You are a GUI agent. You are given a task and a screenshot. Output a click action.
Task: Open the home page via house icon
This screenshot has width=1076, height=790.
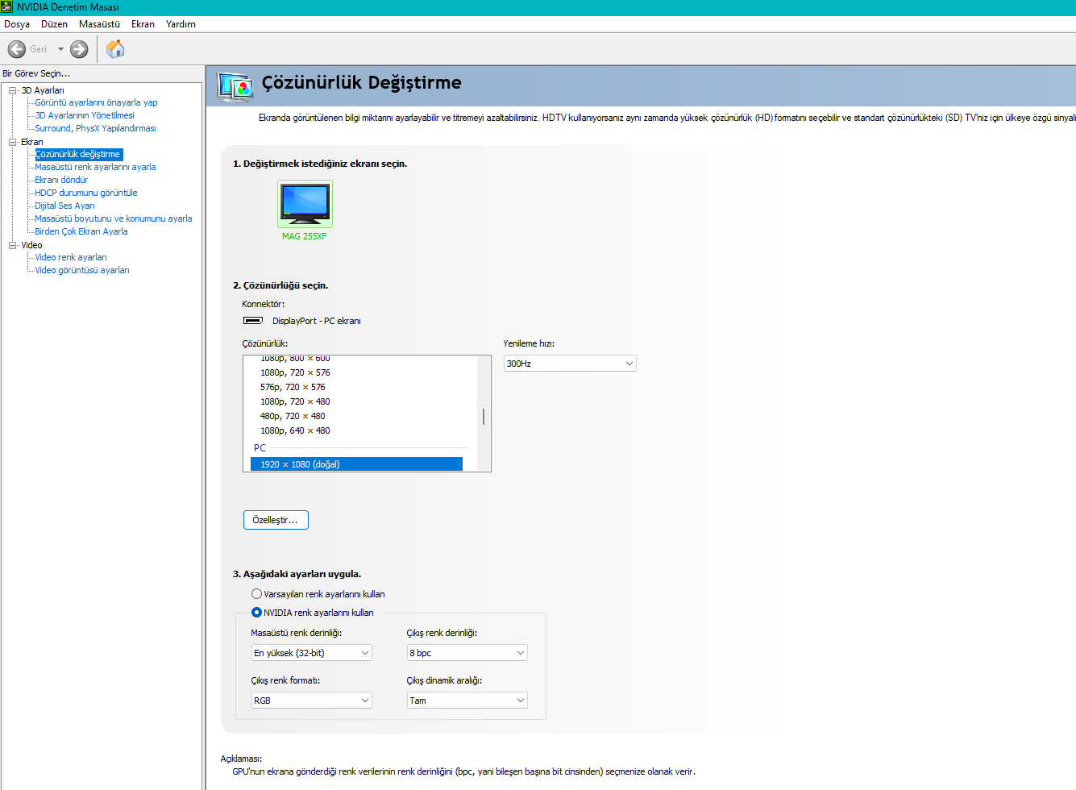[115, 48]
